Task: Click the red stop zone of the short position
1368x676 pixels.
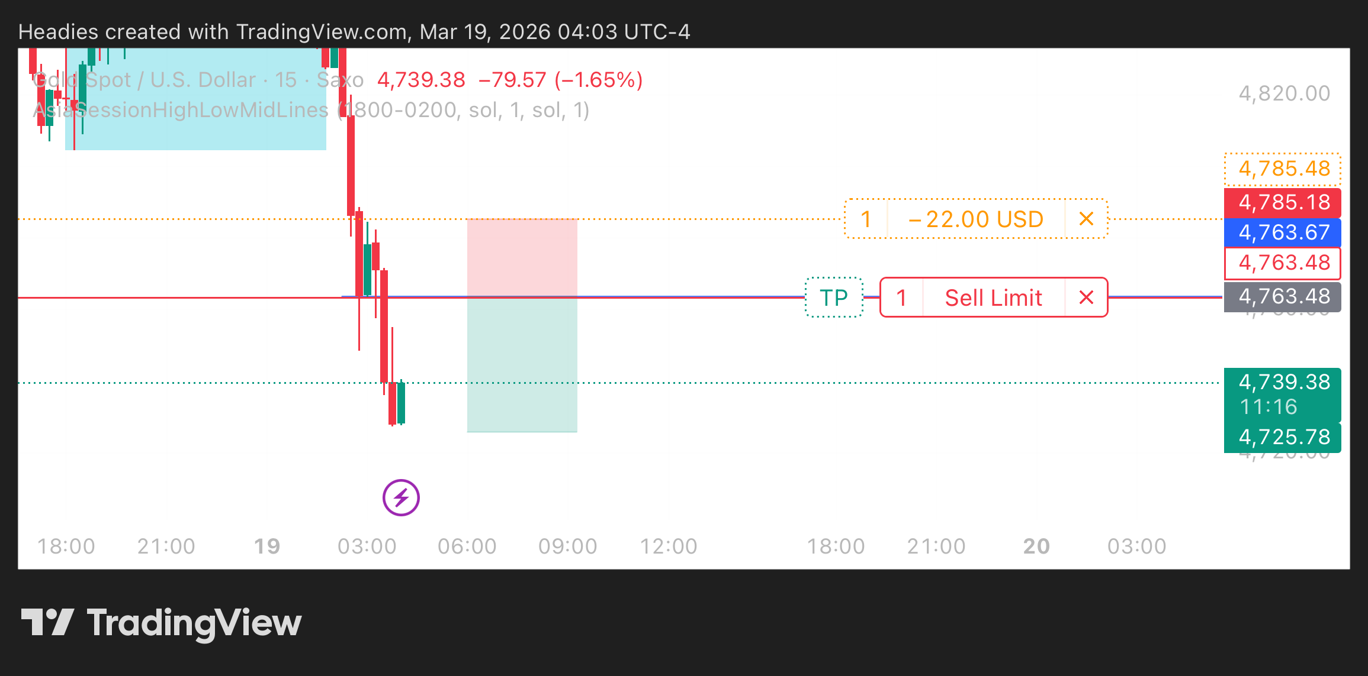Action: click(522, 257)
